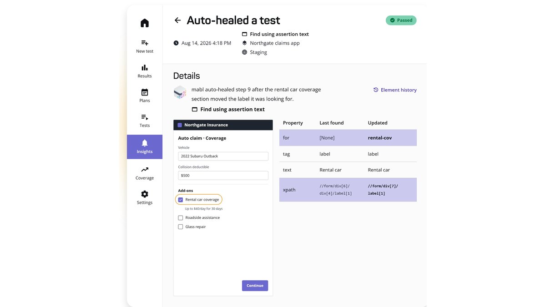Select the updated xpath //form/div[7]/ value
Screen dimensions: 546x307
(383, 190)
